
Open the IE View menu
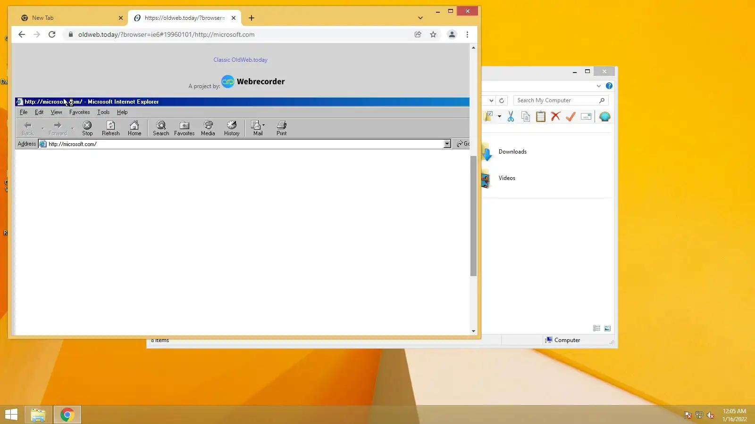pyautogui.click(x=57, y=112)
